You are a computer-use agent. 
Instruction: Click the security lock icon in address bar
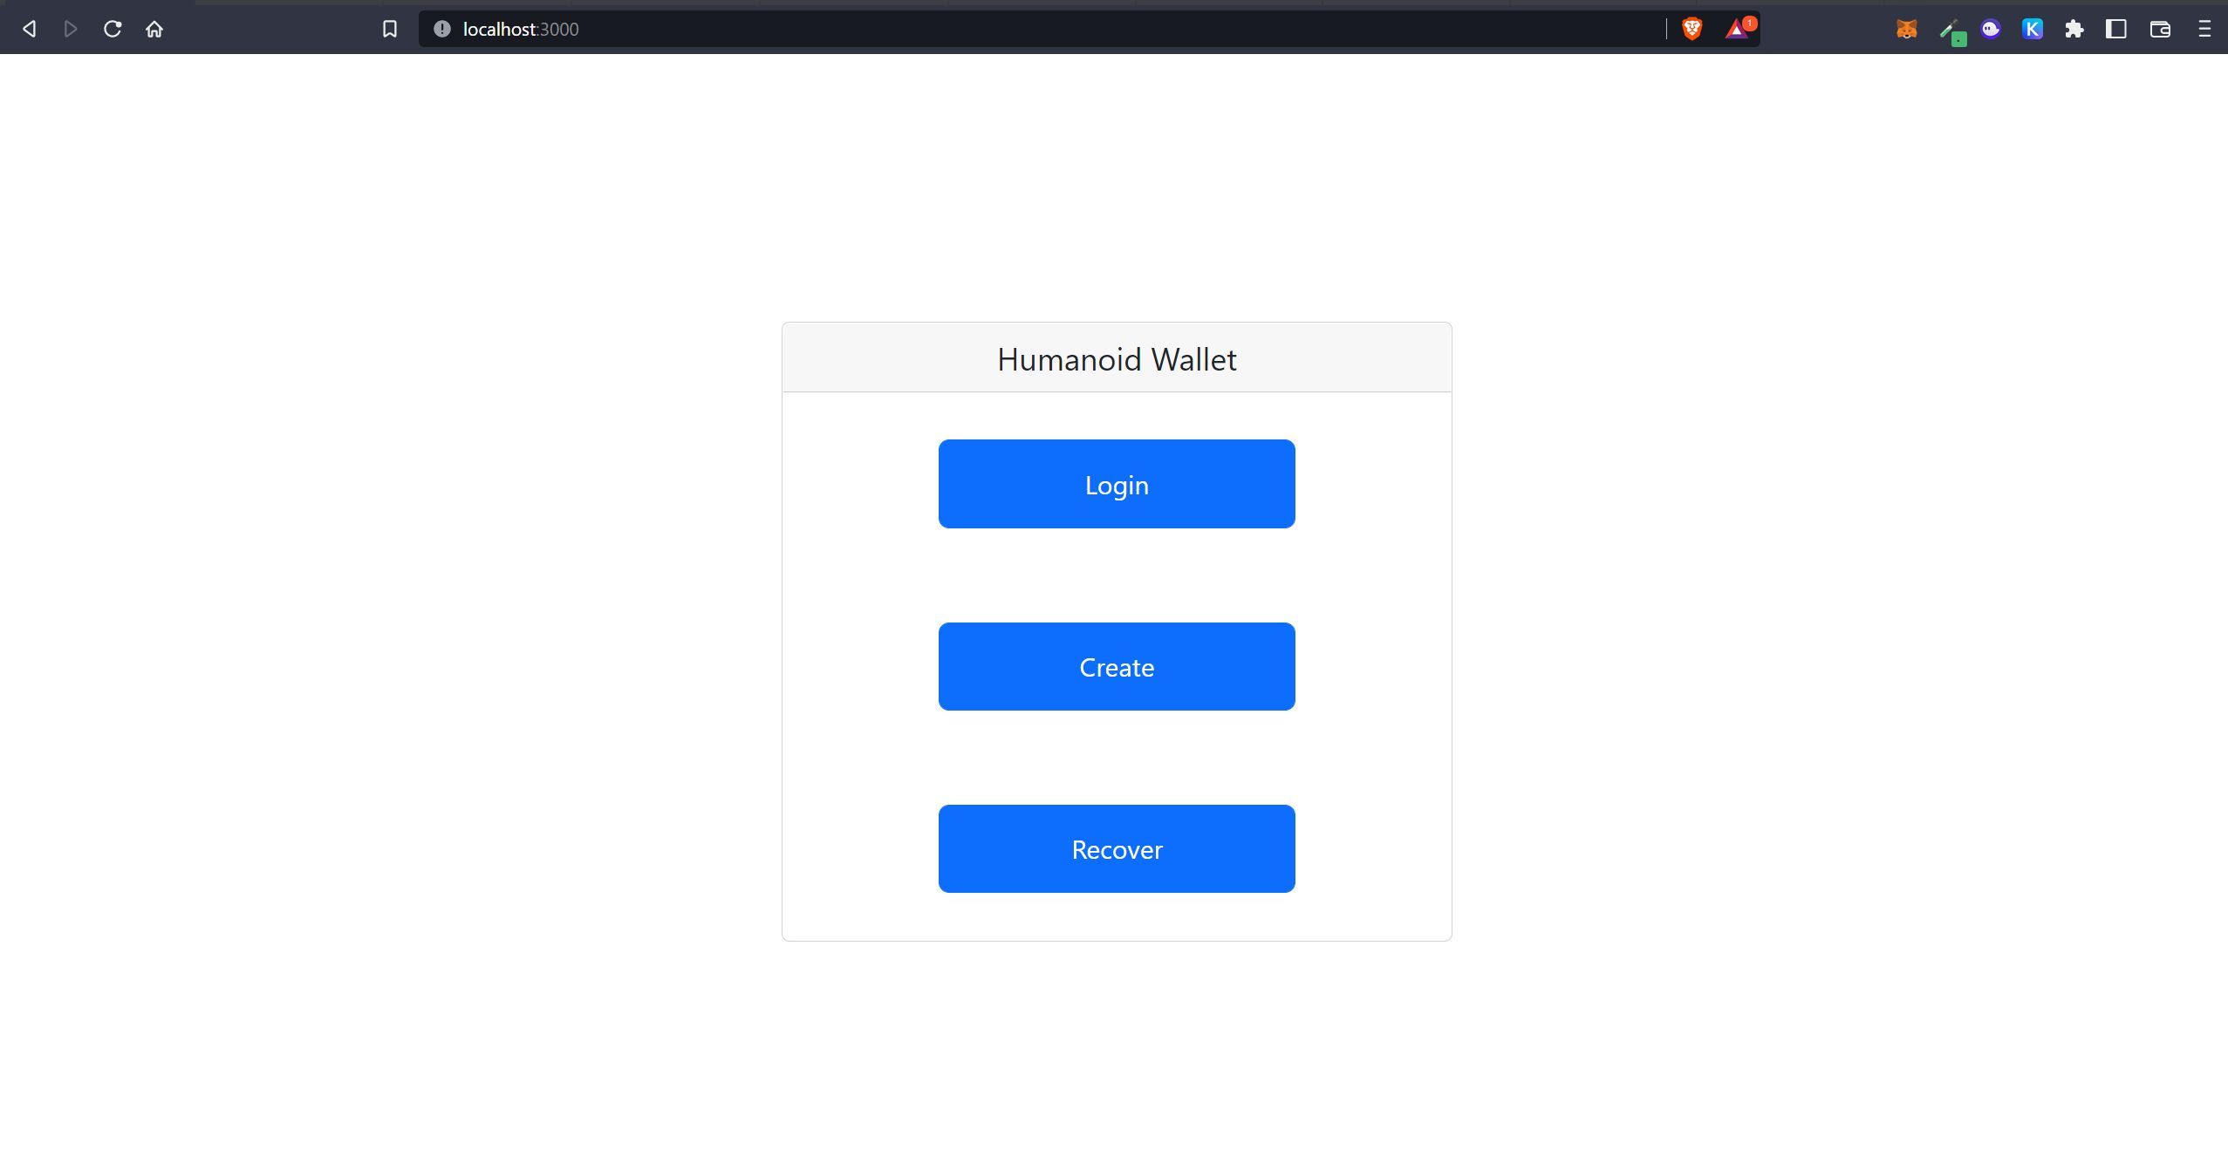pos(442,28)
